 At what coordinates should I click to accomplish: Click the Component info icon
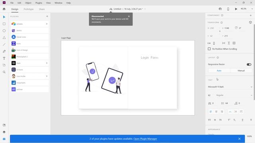tap(222, 15)
